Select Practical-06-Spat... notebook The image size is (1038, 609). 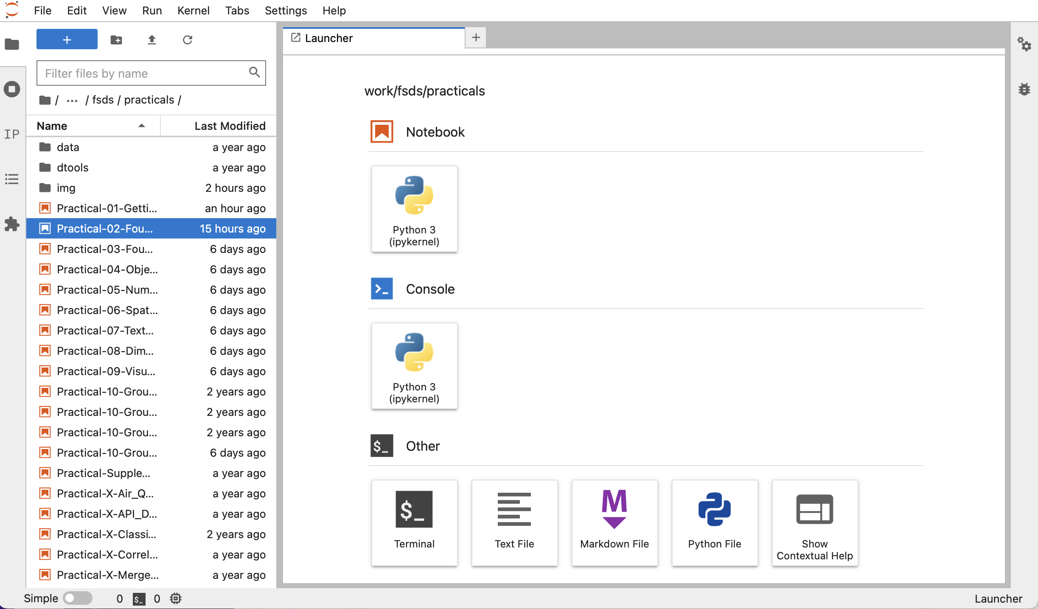click(151, 310)
